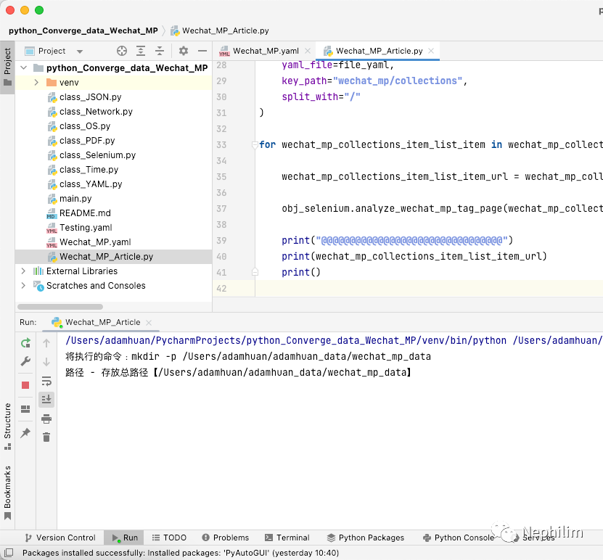This screenshot has height=560, width=603.
Task: Open the Terminal tool window tab
Action: (x=287, y=538)
